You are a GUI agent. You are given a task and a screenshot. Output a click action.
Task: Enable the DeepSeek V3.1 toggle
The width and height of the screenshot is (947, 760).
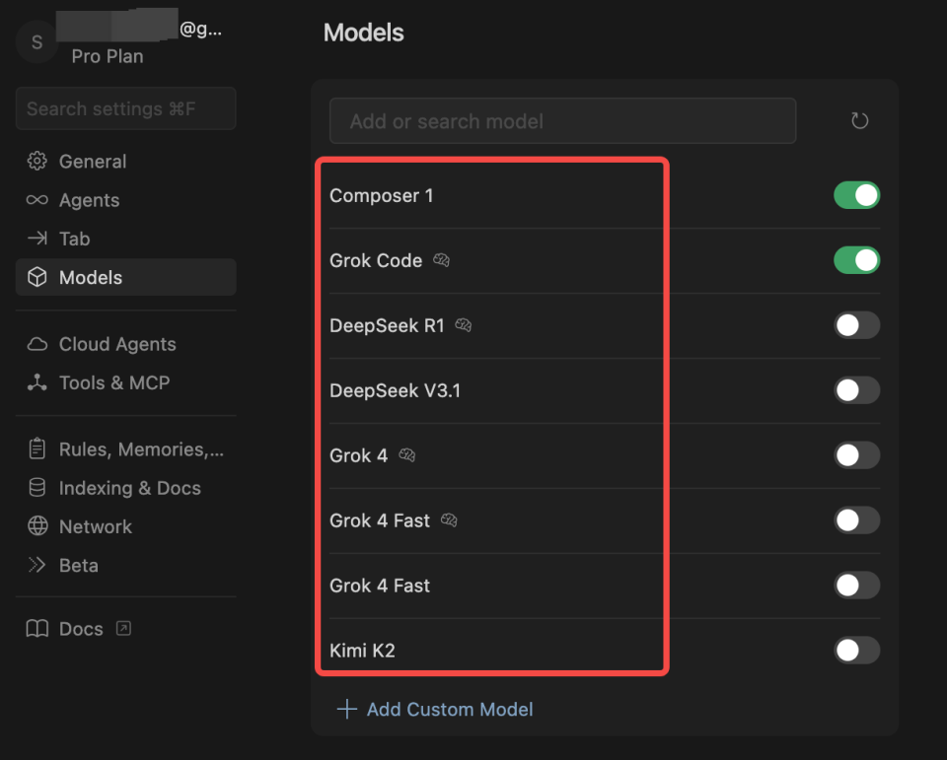pos(856,390)
